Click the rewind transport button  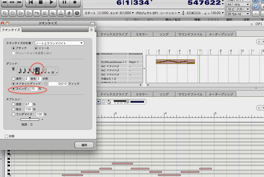tap(4, 2)
